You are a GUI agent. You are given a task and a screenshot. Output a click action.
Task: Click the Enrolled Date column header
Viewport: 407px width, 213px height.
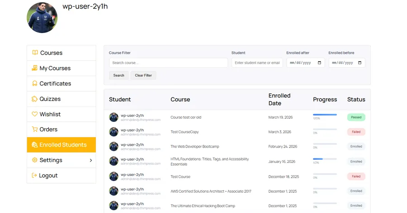pyautogui.click(x=279, y=99)
